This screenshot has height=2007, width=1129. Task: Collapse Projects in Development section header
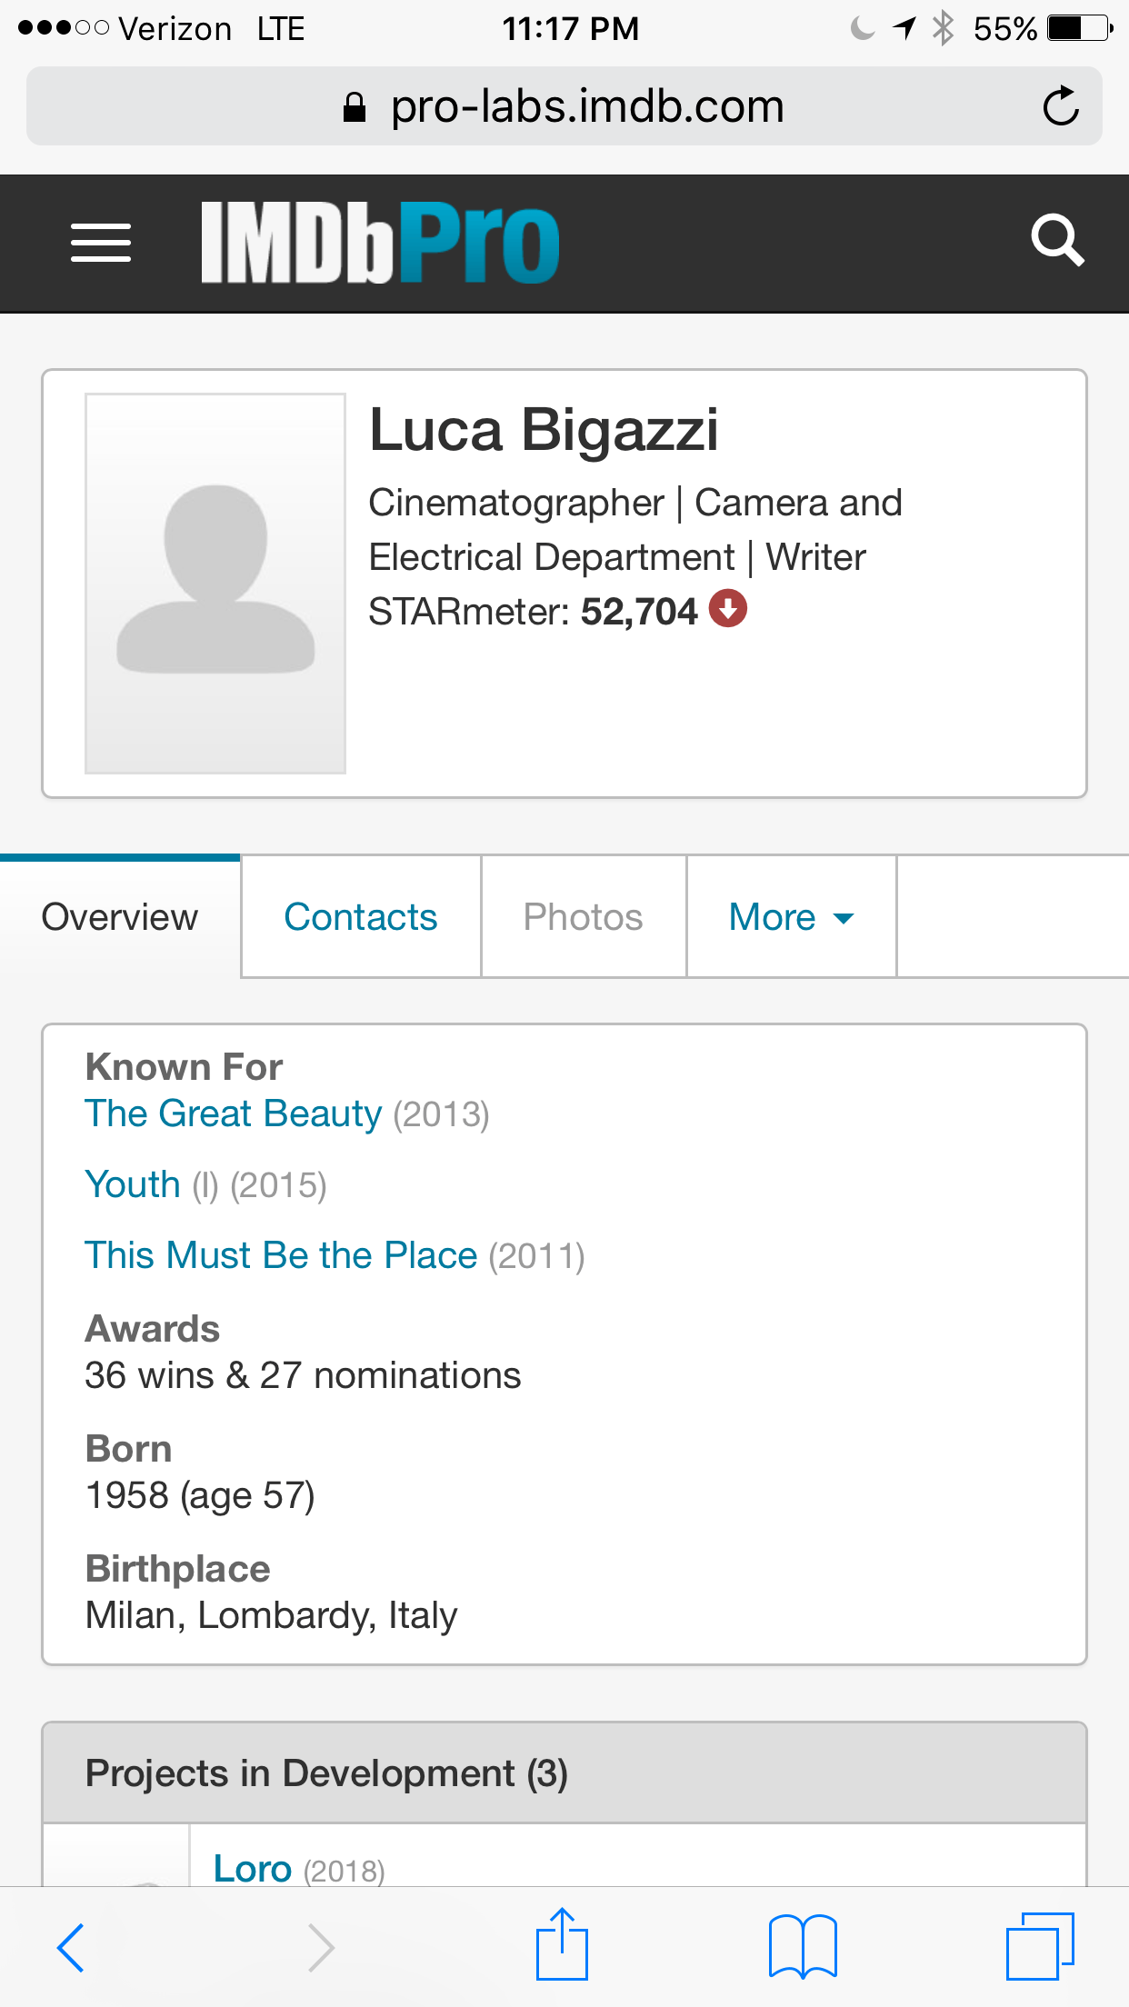(564, 1773)
